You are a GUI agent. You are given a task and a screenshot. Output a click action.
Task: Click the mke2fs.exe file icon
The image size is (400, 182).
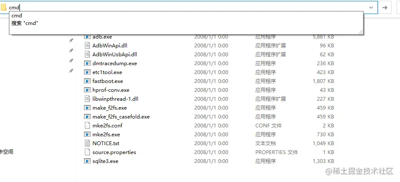(87, 135)
